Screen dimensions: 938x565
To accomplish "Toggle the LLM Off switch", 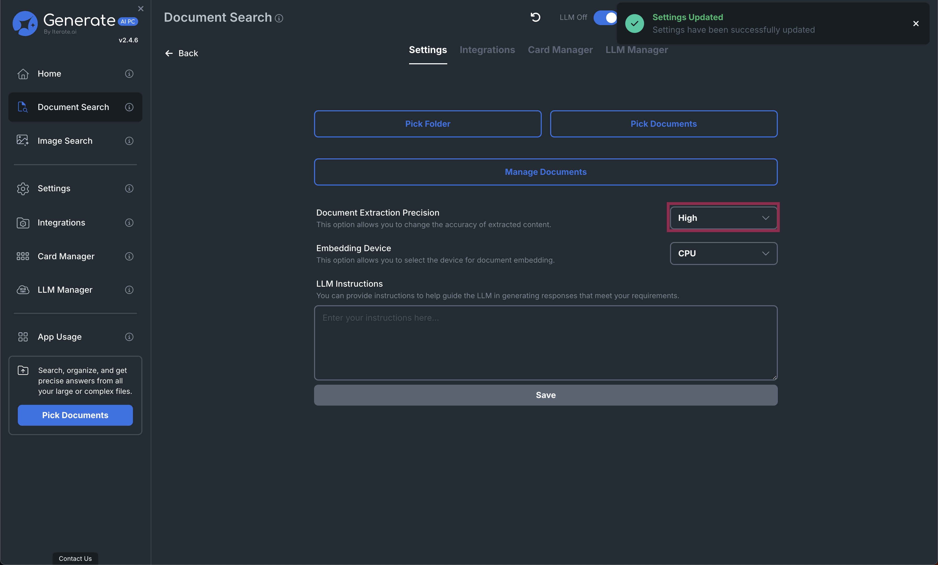I will click(605, 18).
